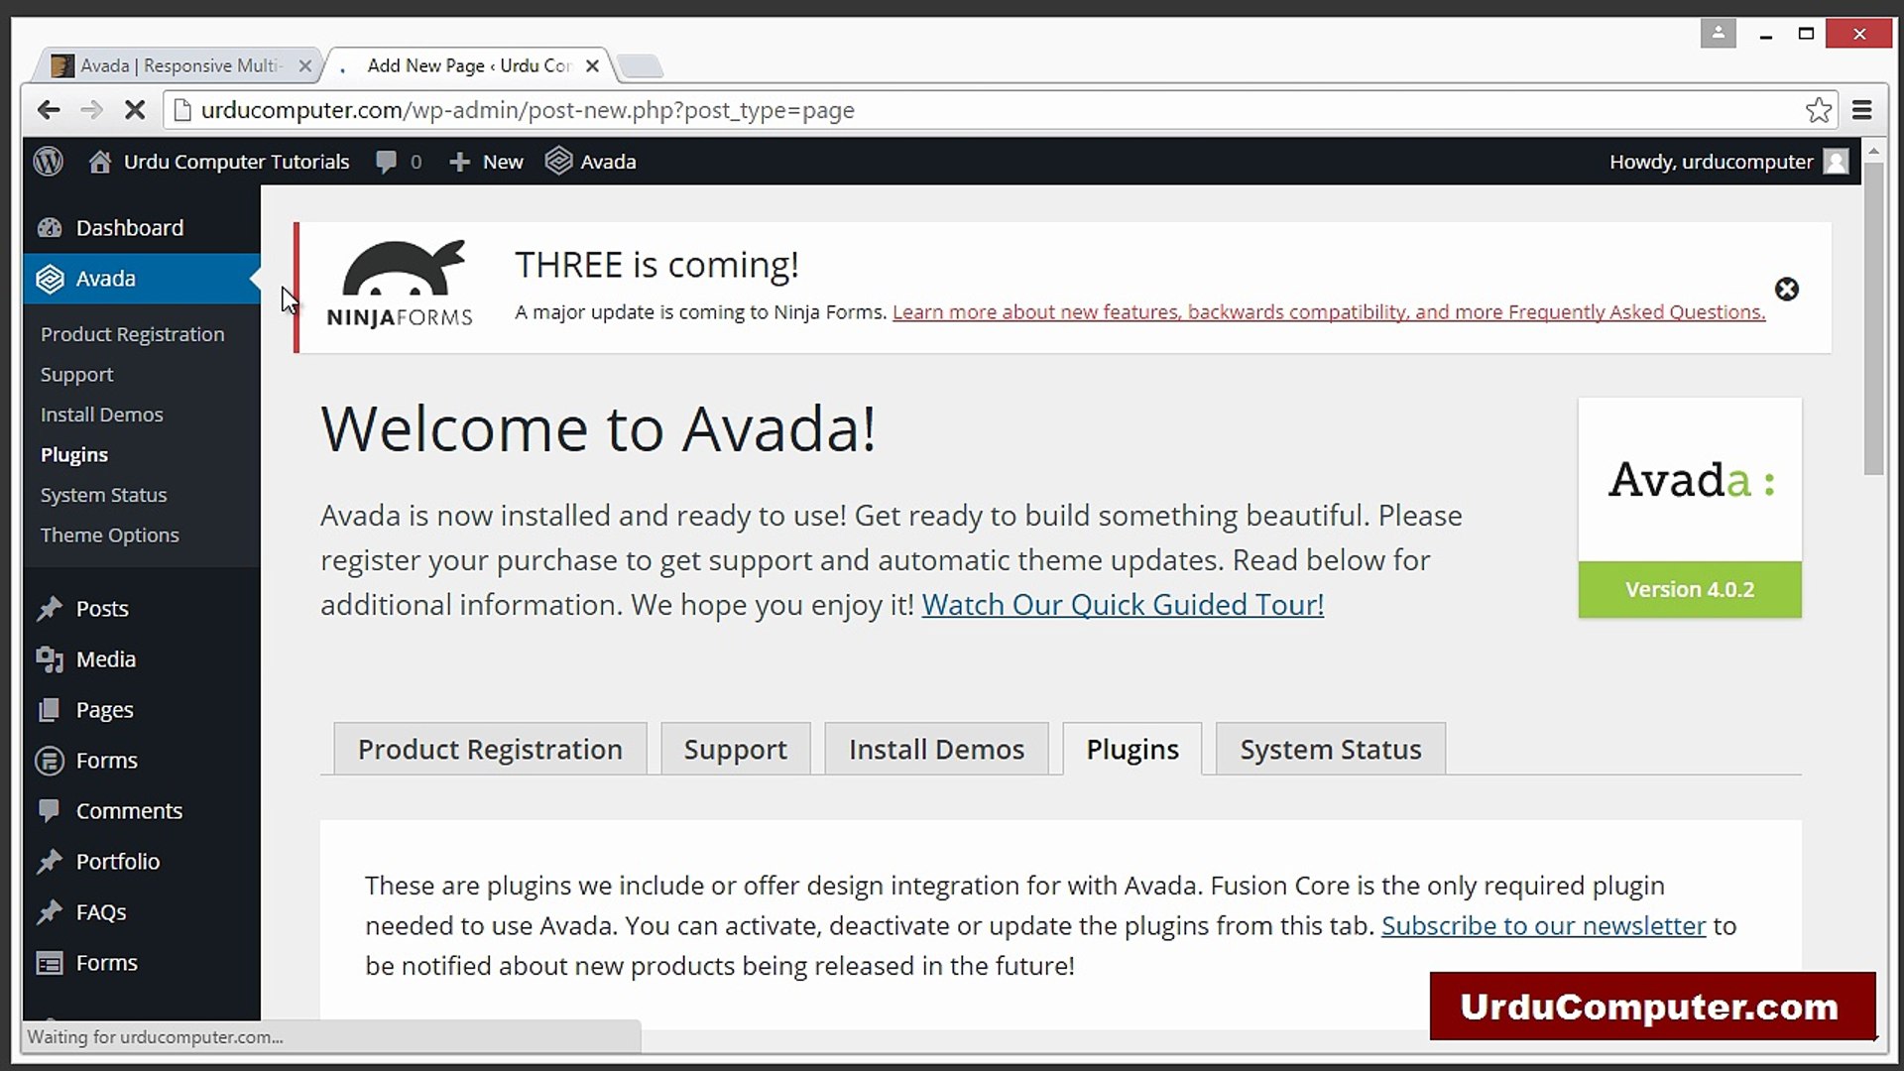Bookmark the page with the star icon
Screen dimensions: 1904x1071
1819,110
